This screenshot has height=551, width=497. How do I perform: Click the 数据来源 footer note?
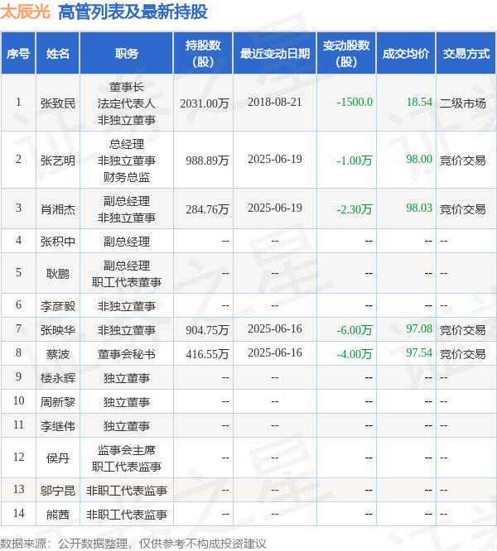(133, 544)
